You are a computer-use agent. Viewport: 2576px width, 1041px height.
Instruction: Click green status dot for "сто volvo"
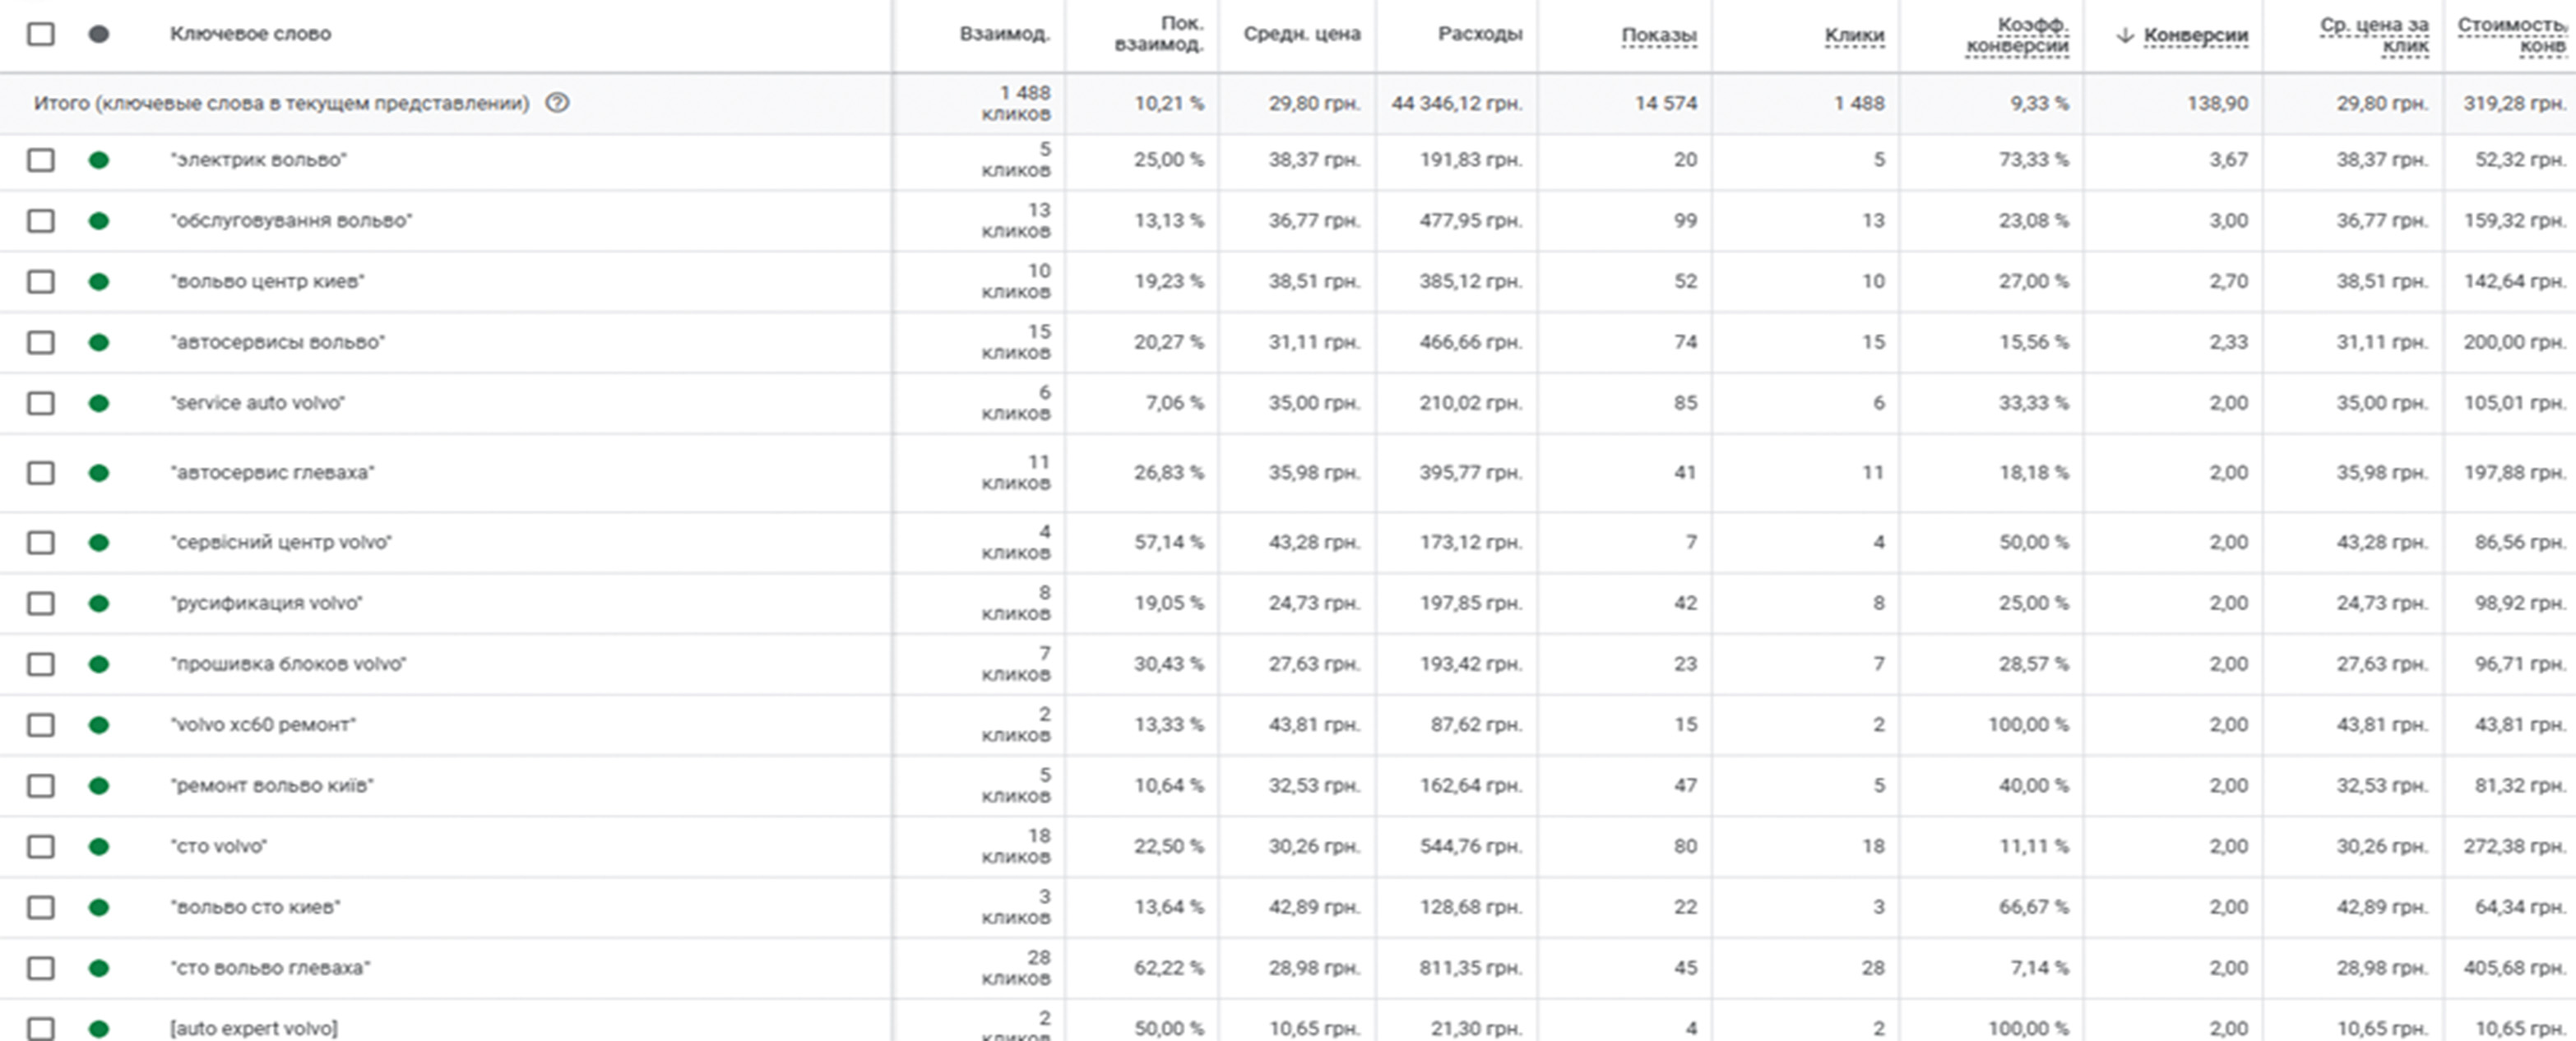pos(98,846)
